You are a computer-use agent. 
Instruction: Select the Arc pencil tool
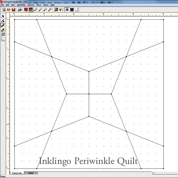click(3, 30)
